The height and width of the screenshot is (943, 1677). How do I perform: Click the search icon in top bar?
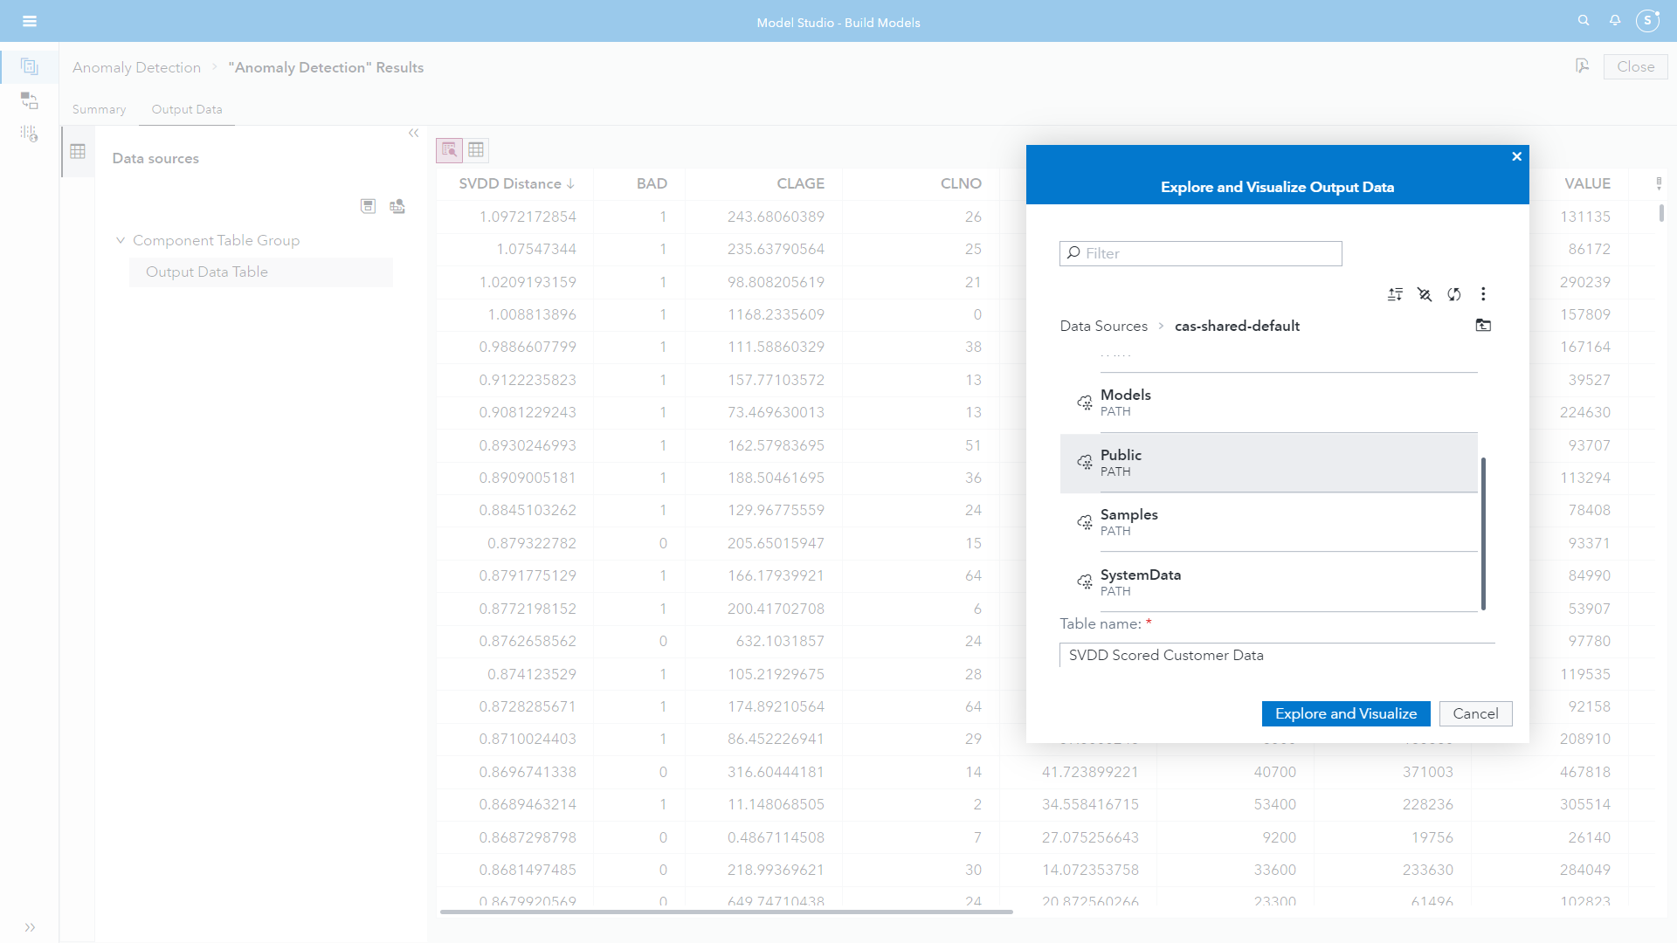click(x=1584, y=21)
